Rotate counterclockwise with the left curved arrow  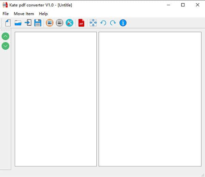(x=103, y=23)
